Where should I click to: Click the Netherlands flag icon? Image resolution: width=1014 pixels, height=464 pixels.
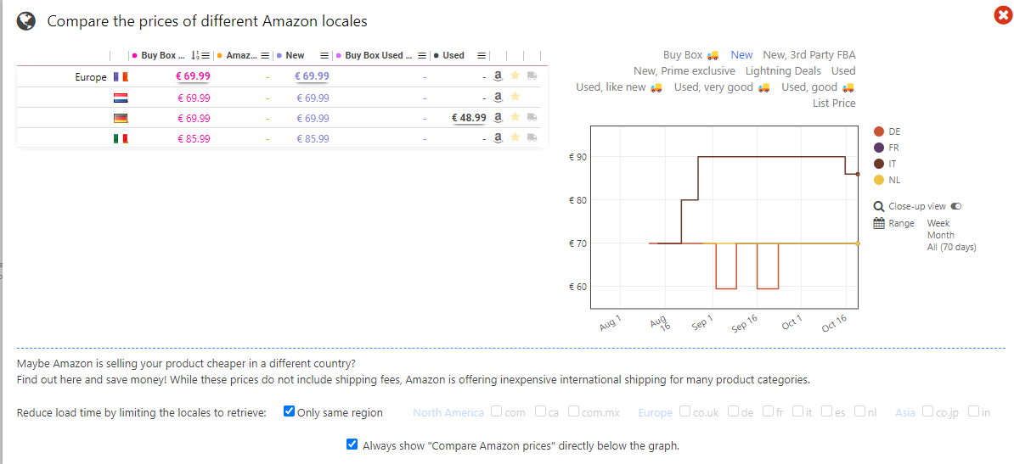point(120,98)
